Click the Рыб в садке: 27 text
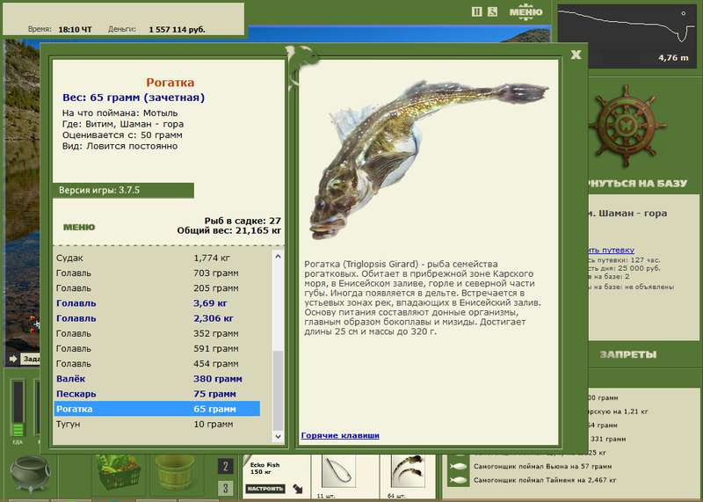The width and height of the screenshot is (703, 502). [243, 221]
